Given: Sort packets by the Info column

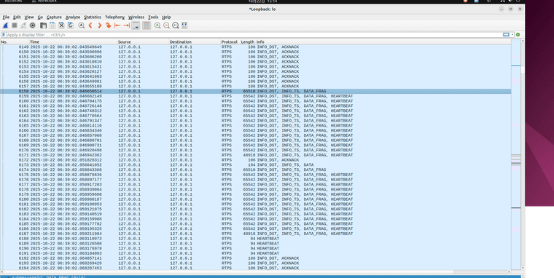Looking at the screenshot, I should point(383,41).
